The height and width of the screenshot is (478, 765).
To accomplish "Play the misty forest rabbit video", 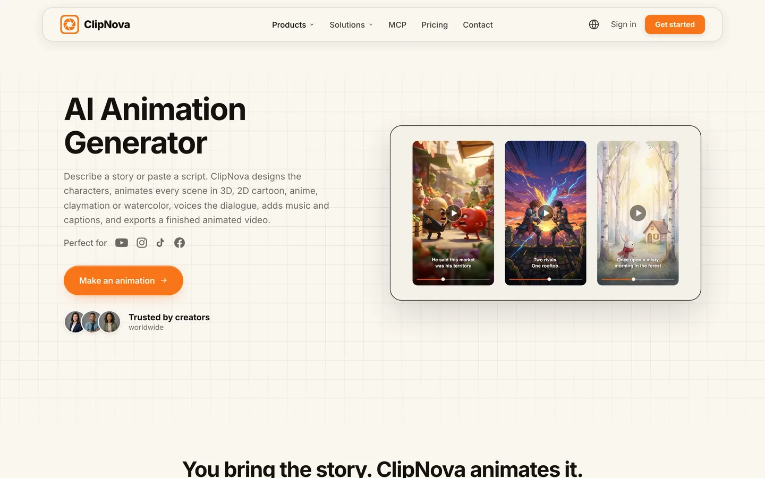I will pyautogui.click(x=638, y=213).
